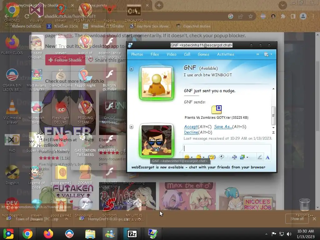This screenshot has height=240, width=320.
Task: Open the Photos menu in messenger
Action: coord(137,54)
